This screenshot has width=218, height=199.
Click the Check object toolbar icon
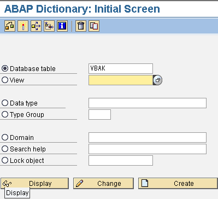point(10,26)
